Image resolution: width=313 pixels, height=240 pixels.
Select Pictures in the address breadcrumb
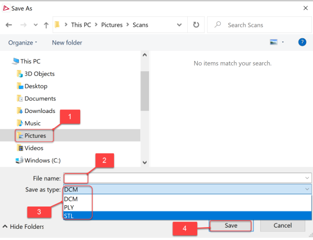[112, 25]
